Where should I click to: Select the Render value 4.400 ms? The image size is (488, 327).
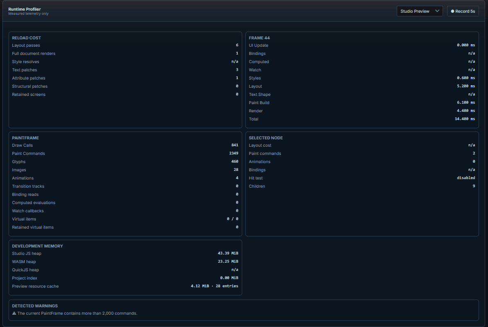466,111
